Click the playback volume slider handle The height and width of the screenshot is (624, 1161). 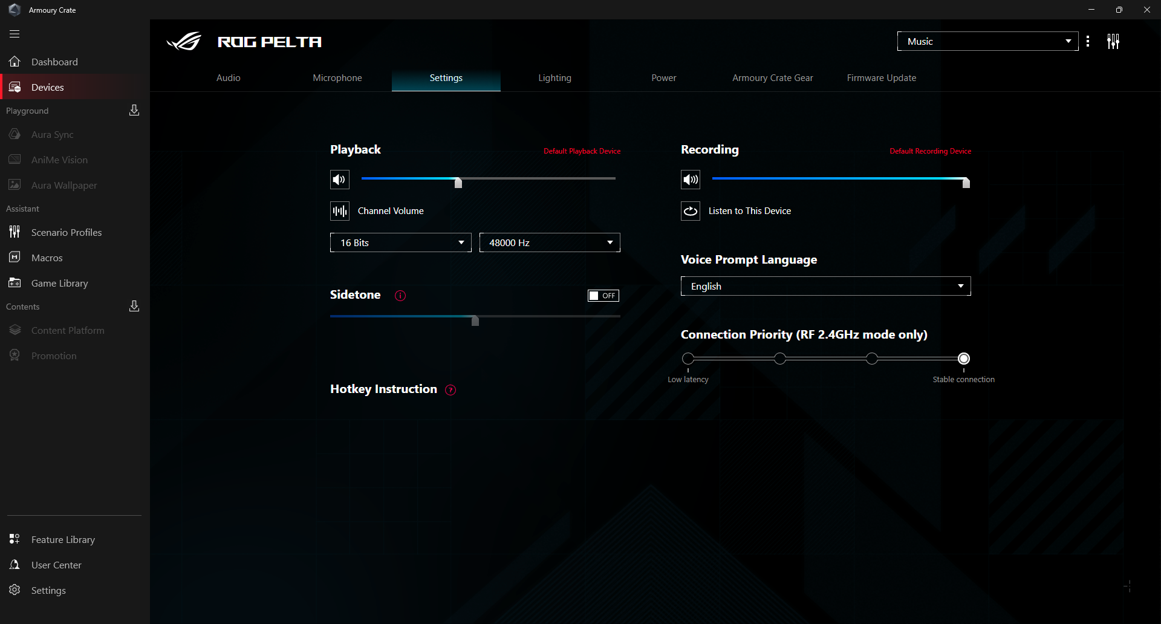[458, 183]
